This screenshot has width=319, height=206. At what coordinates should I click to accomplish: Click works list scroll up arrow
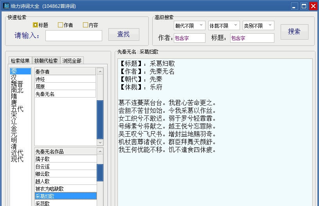(x=100, y=151)
